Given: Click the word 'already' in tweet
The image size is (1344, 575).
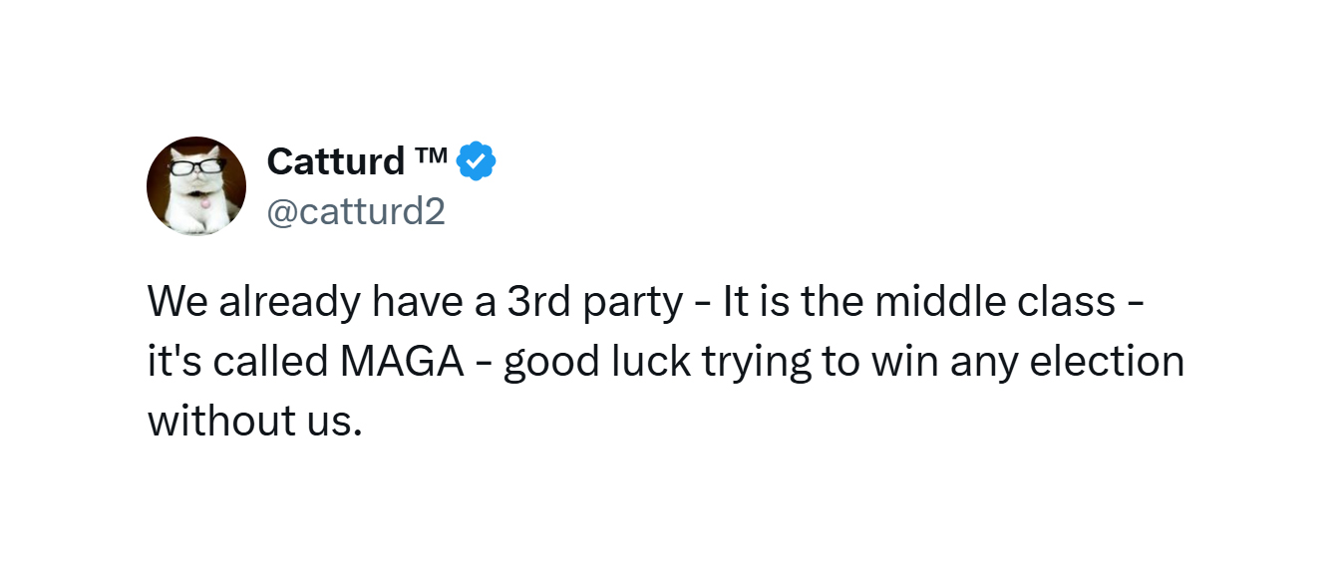Looking at the screenshot, I should pos(290,303).
